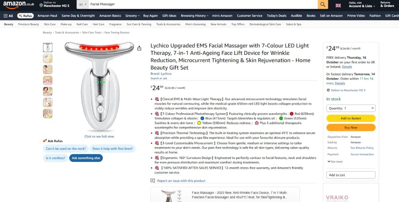Open the All hamburger menu
The height and width of the screenshot is (202, 399).
point(8,16)
